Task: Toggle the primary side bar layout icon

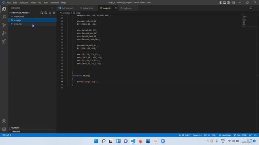Action: pos(221,2)
